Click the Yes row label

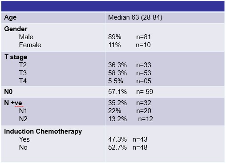coord(24,139)
